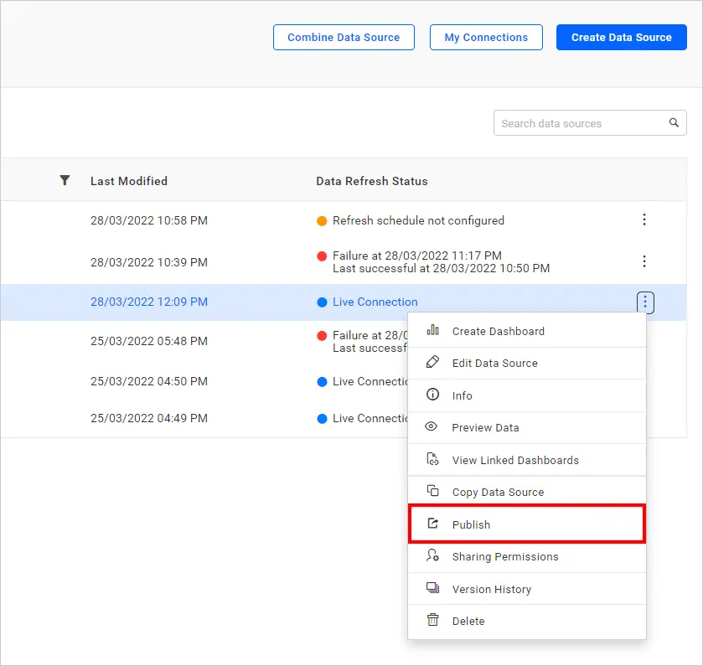The width and height of the screenshot is (703, 666).
Task: Select Edit Data Source menu entry
Action: [527, 363]
